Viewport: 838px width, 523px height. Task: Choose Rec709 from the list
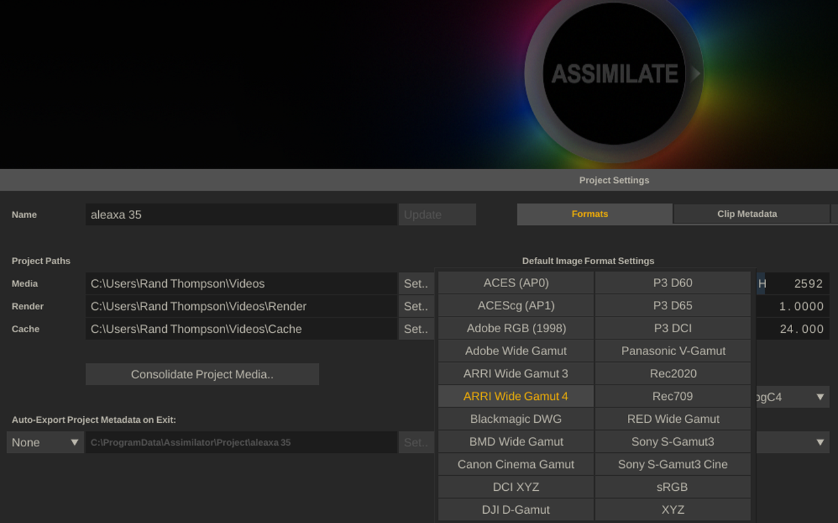pyautogui.click(x=672, y=396)
